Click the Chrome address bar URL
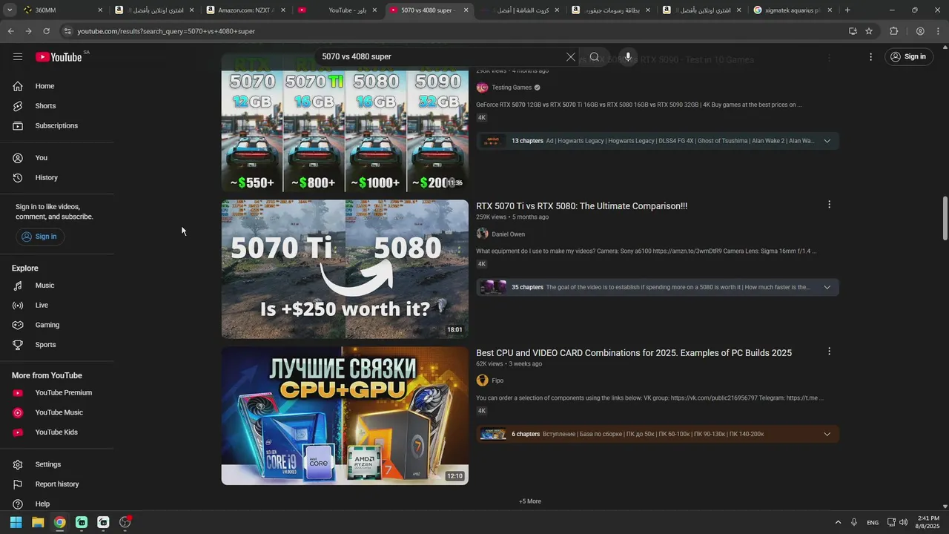The image size is (949, 534). tap(166, 31)
